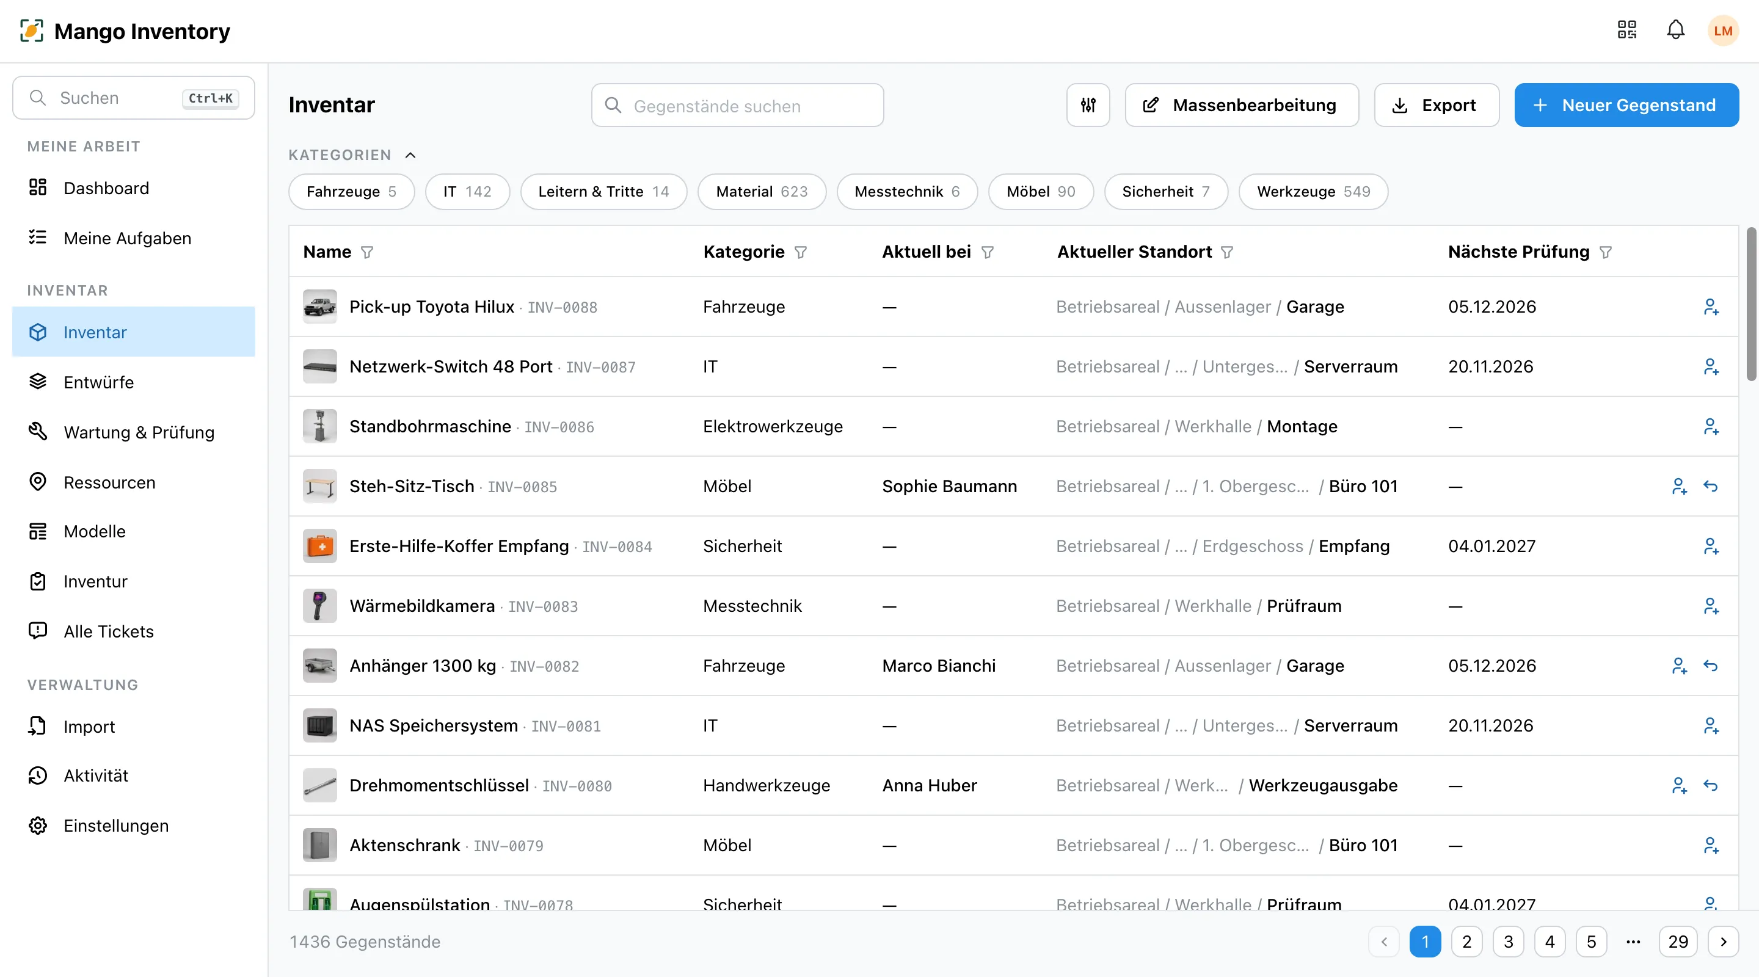This screenshot has width=1759, height=977.
Task: Click return arrow for Drehmomentschlüssel
Action: pyautogui.click(x=1711, y=785)
